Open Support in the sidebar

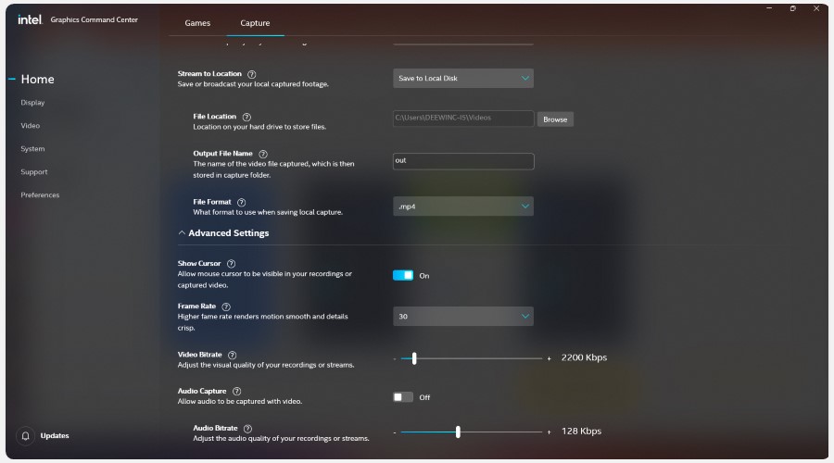tap(34, 172)
